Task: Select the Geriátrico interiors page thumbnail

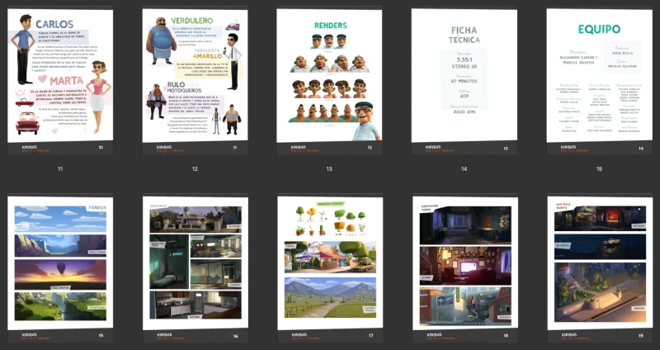Action: tap(196, 269)
